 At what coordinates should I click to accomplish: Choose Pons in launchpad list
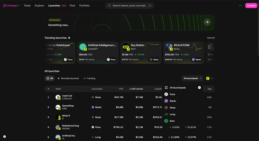[182, 94]
